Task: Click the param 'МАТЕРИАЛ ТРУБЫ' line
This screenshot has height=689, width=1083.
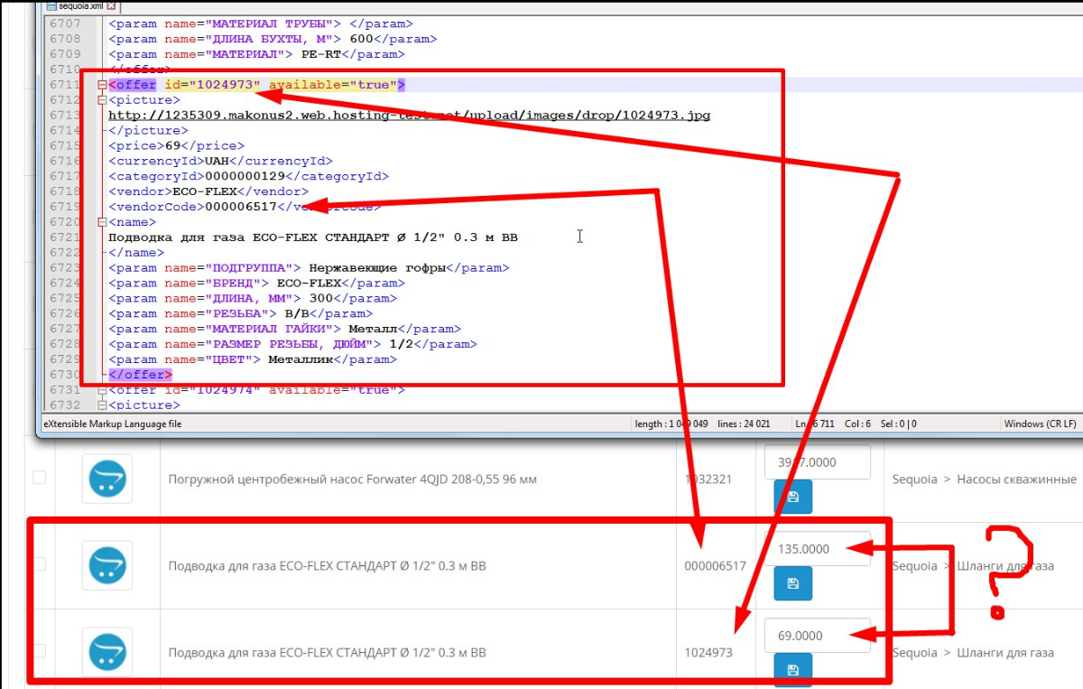Action: pos(260,23)
